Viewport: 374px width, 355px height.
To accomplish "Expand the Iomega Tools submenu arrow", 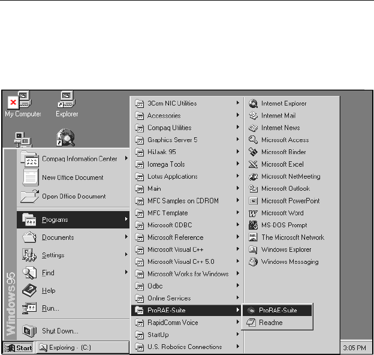I will [x=237, y=164].
